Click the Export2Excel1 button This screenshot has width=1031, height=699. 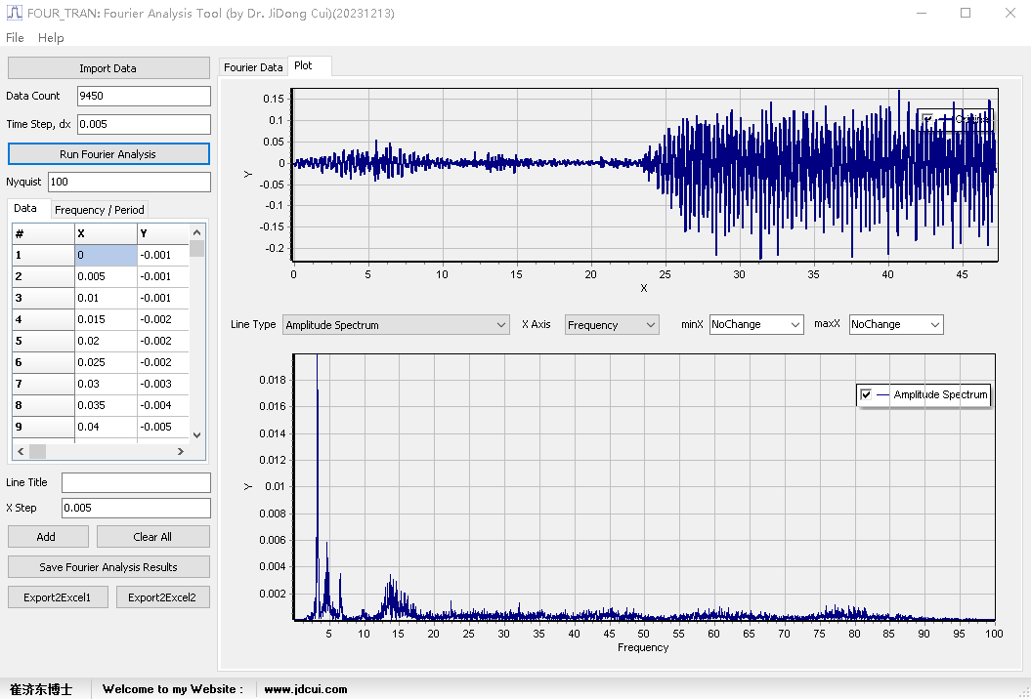tap(58, 597)
